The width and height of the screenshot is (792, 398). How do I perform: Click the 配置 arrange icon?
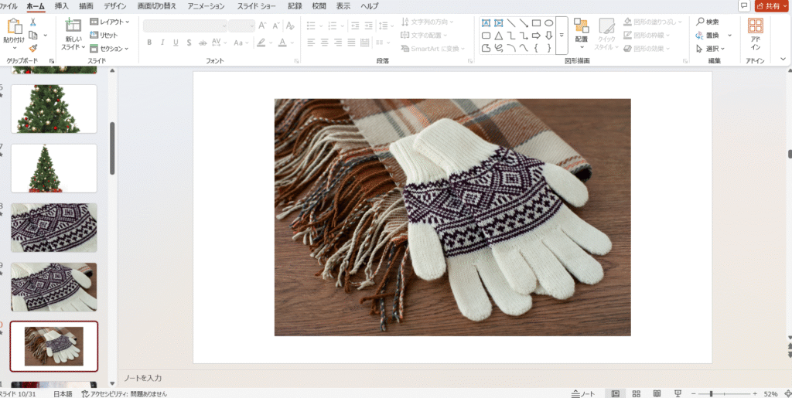pyautogui.click(x=581, y=31)
